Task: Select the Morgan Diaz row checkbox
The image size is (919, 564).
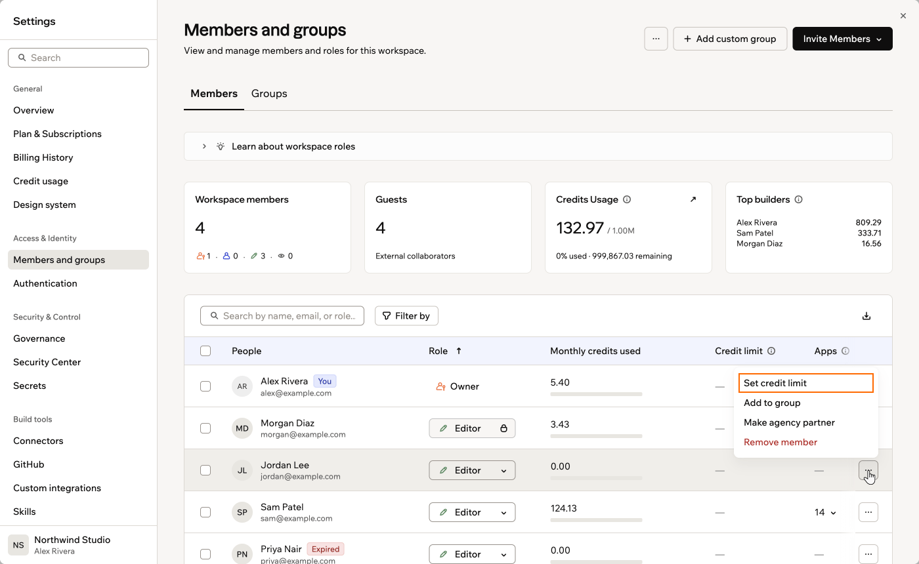Action: tap(205, 428)
